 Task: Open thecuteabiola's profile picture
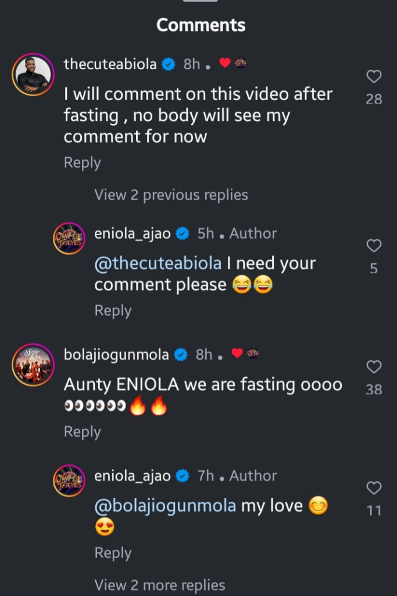click(x=33, y=74)
